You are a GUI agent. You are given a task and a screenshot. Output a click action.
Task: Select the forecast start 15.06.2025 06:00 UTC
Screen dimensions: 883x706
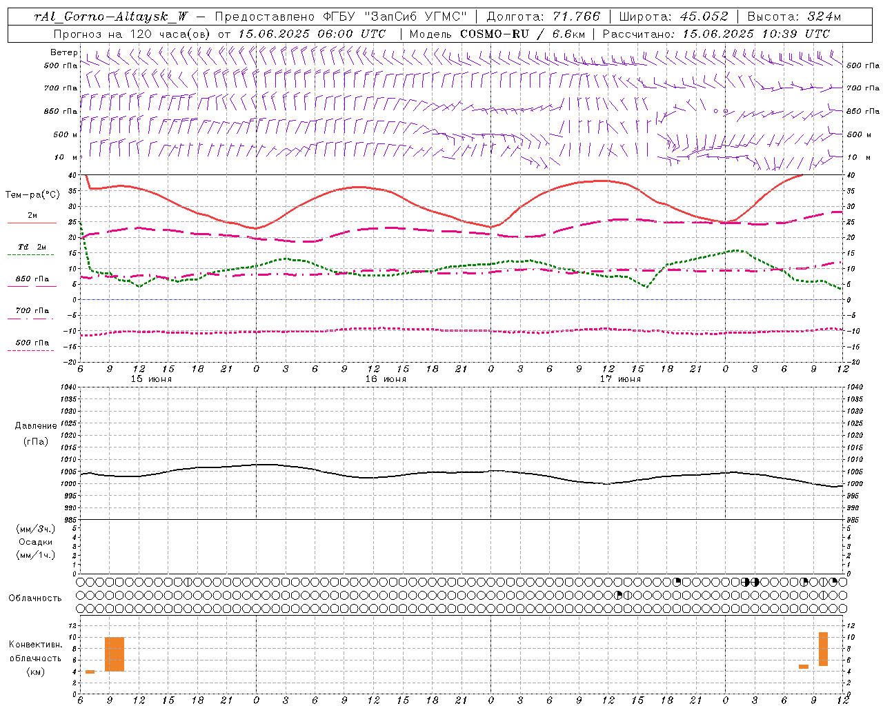pos(312,34)
